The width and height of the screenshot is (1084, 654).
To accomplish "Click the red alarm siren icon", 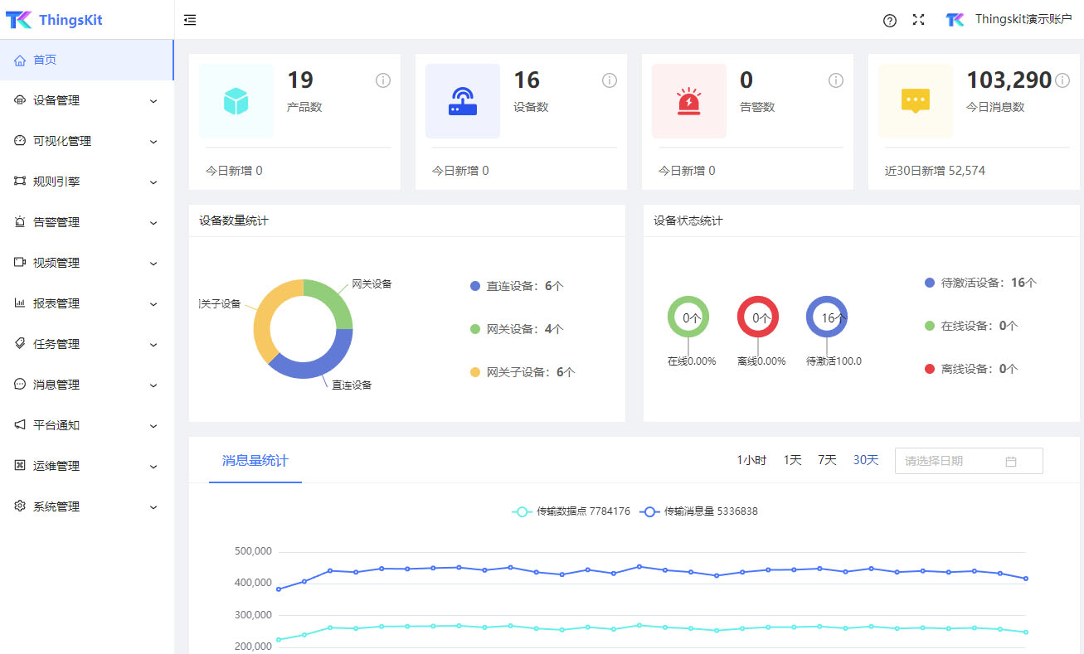I will [688, 101].
